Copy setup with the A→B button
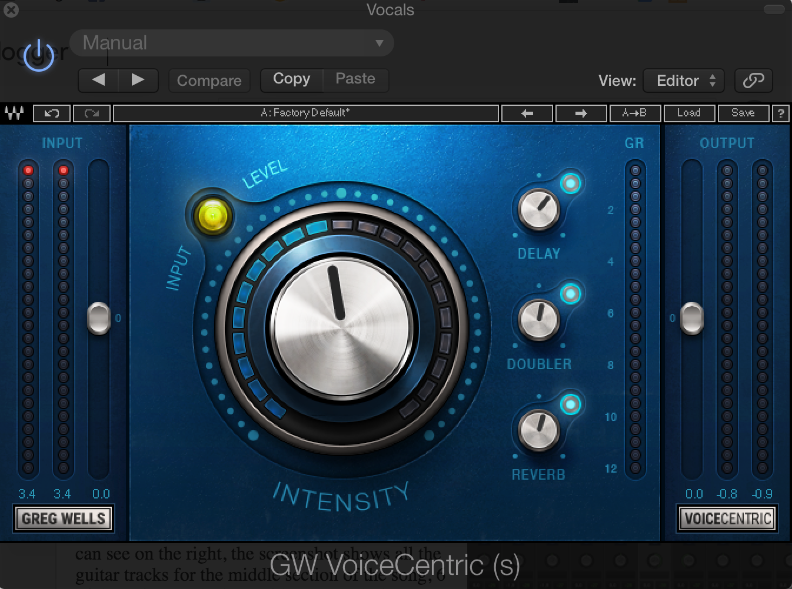The width and height of the screenshot is (792, 589). coord(634,113)
